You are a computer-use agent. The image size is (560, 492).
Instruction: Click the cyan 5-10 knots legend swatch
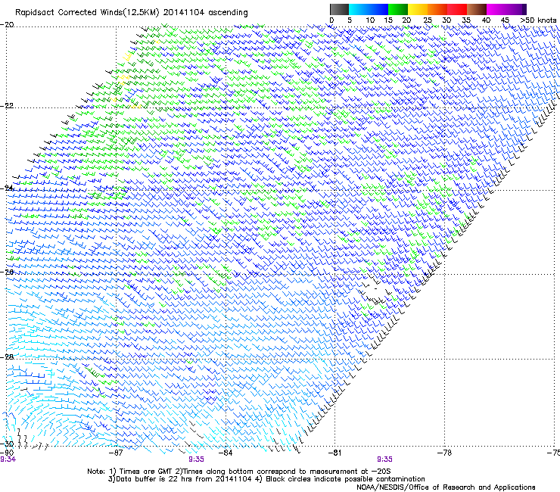pos(359,9)
